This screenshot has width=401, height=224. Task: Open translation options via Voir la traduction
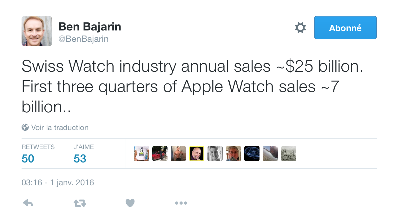pyautogui.click(x=60, y=127)
